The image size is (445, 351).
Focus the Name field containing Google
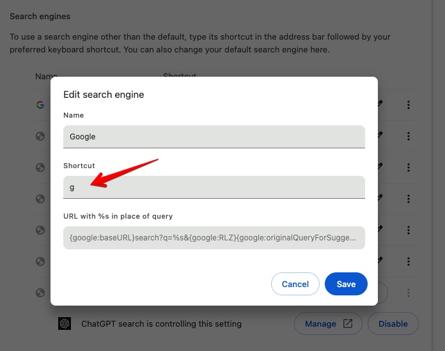click(x=214, y=136)
